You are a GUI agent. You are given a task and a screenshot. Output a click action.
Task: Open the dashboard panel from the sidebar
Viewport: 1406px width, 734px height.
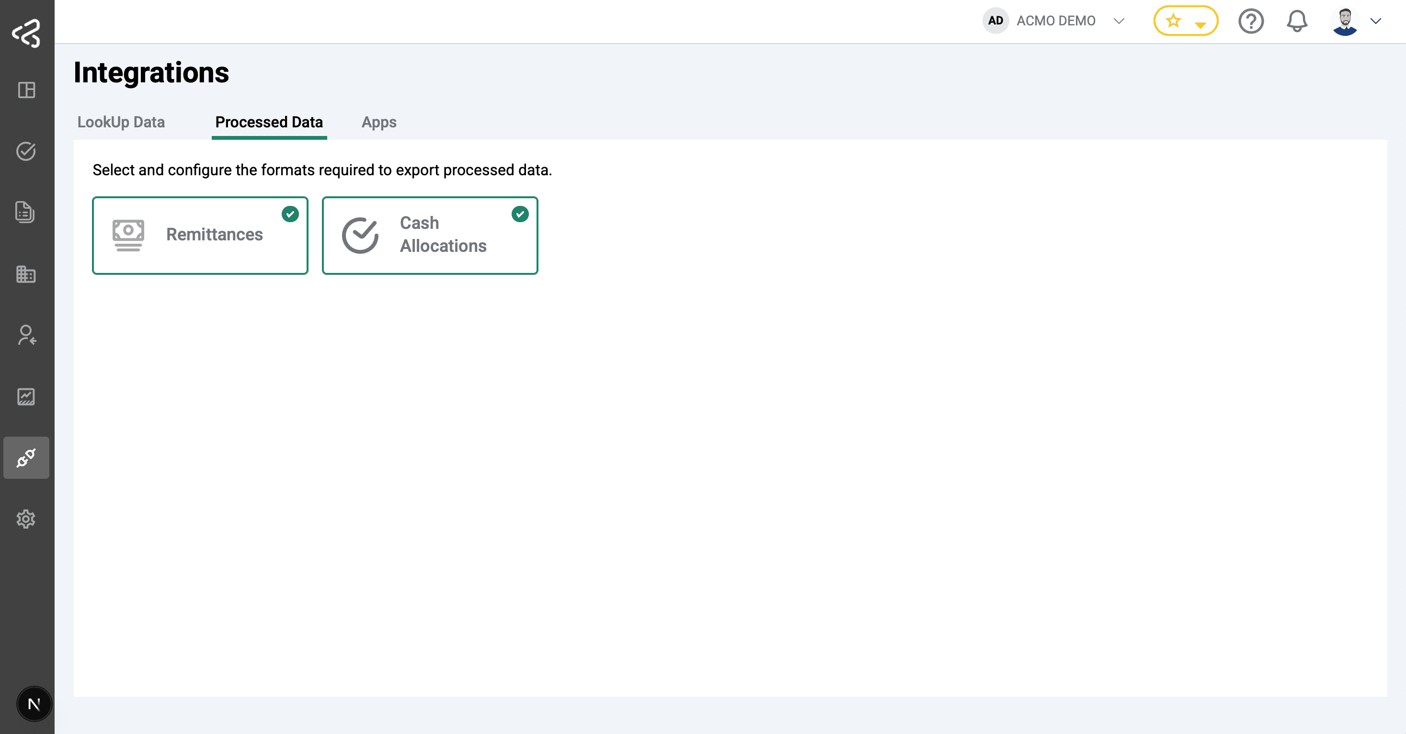click(x=26, y=90)
